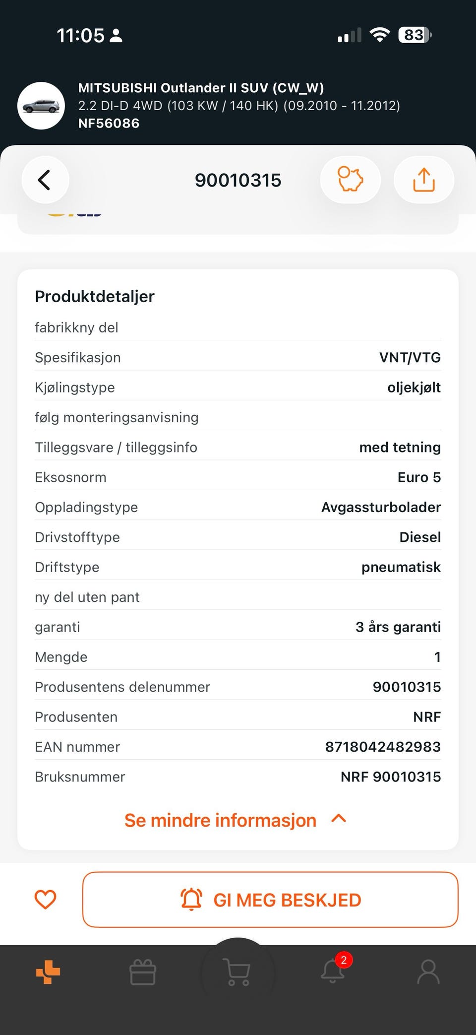Viewport: 476px width, 1035px height.
Task: Tap the EAN nummer value 8718042482983
Action: [x=383, y=747]
